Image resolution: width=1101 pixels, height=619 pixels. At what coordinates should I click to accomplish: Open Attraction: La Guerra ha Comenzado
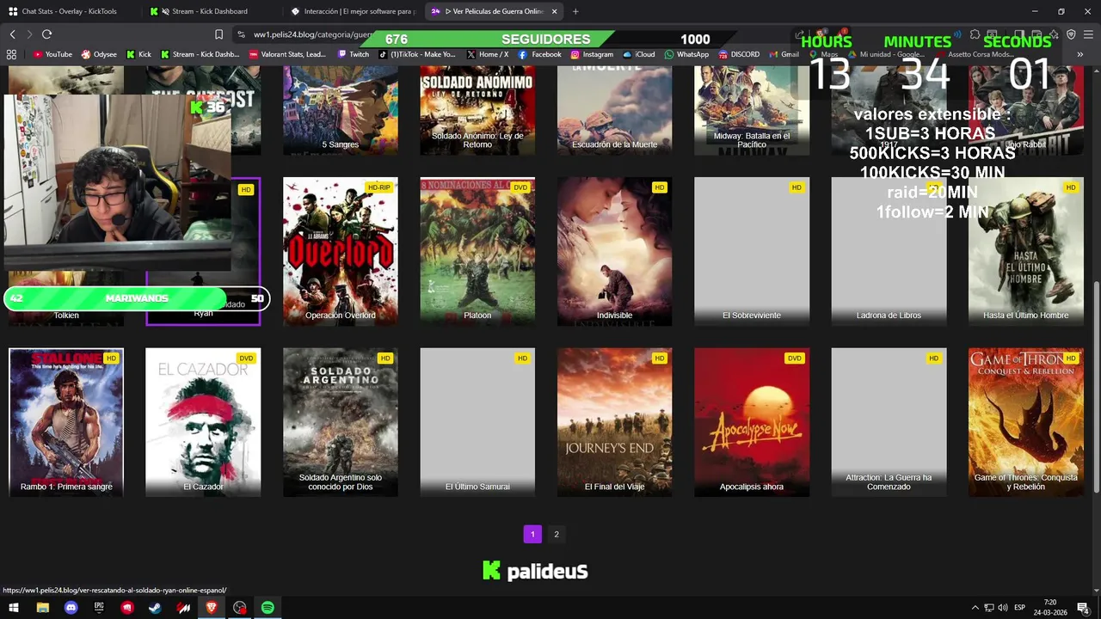[x=889, y=422]
